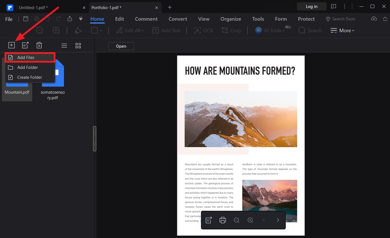Open a new tab with the plus button
390x238 pixels.
click(170, 7)
